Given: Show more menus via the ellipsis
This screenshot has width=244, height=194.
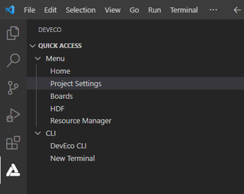Looking at the screenshot, I should (213, 10).
